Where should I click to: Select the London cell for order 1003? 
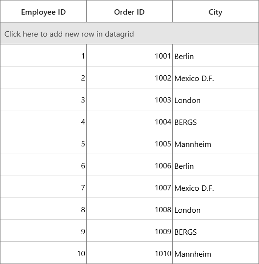pyautogui.click(x=215, y=99)
